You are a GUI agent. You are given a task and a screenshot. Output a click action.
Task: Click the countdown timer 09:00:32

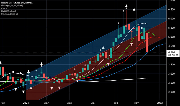pyautogui.click(x=173, y=55)
